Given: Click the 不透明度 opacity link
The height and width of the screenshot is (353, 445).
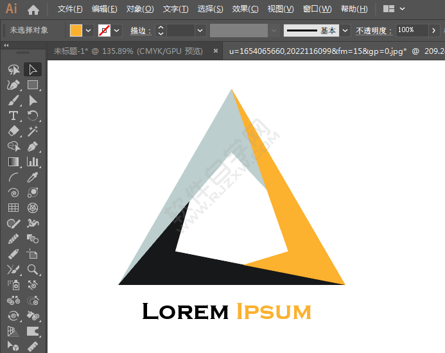Looking at the screenshot, I should point(374,30).
